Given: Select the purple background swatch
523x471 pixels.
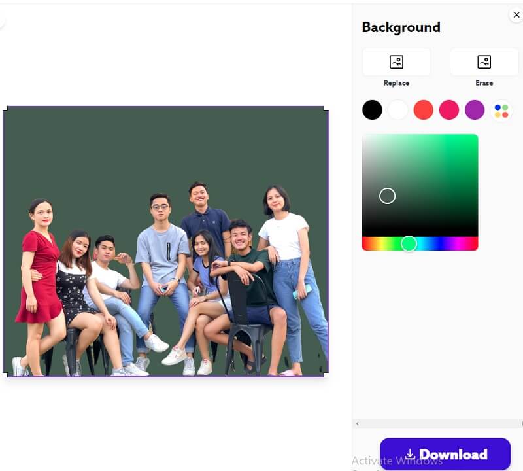Looking at the screenshot, I should (x=475, y=110).
